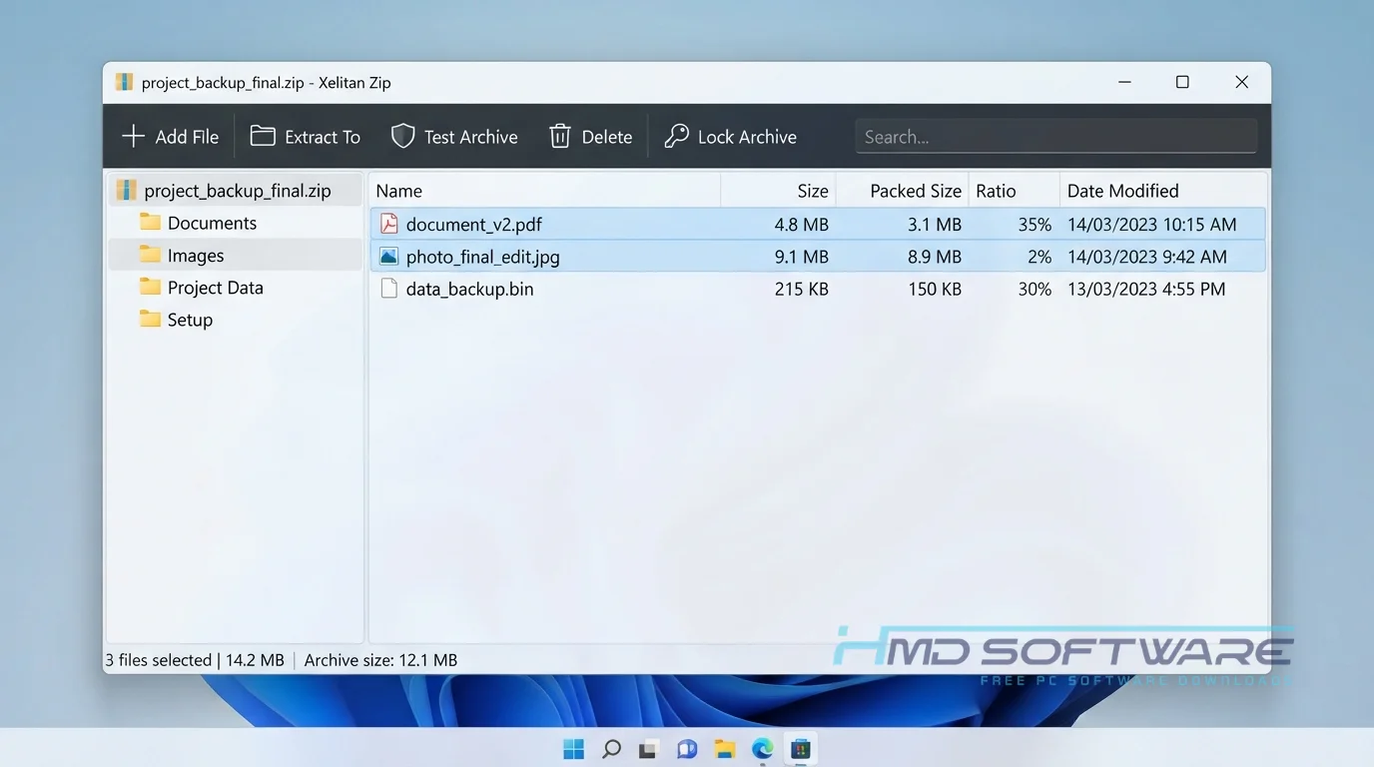This screenshot has height=767, width=1374.
Task: Click the 14/03/2023 9:42 AM date cell
Action: click(x=1147, y=257)
